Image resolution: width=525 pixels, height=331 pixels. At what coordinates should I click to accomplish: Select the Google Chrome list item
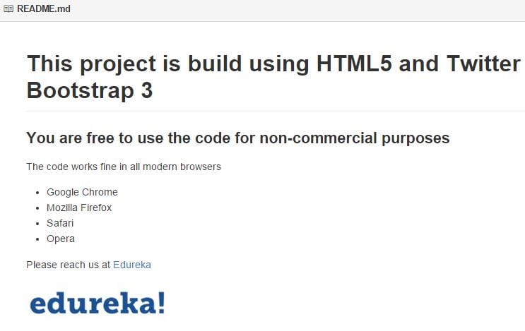pyautogui.click(x=82, y=192)
